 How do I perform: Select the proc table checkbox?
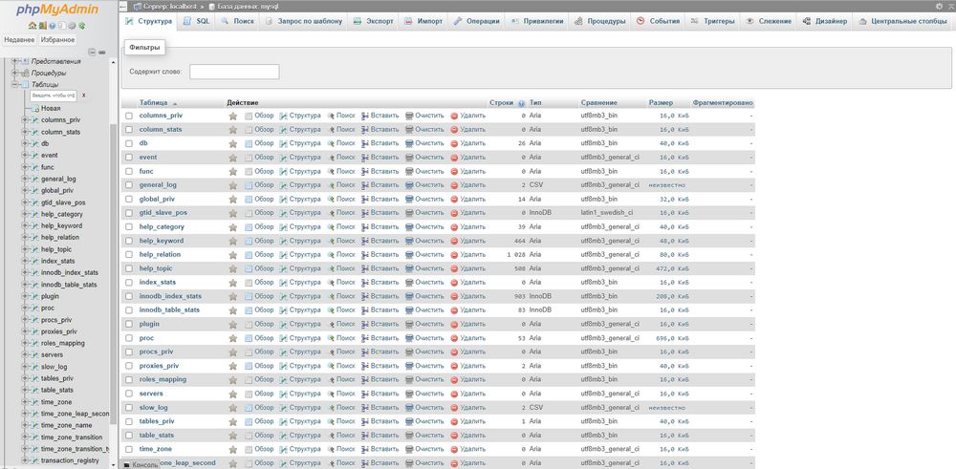point(129,338)
